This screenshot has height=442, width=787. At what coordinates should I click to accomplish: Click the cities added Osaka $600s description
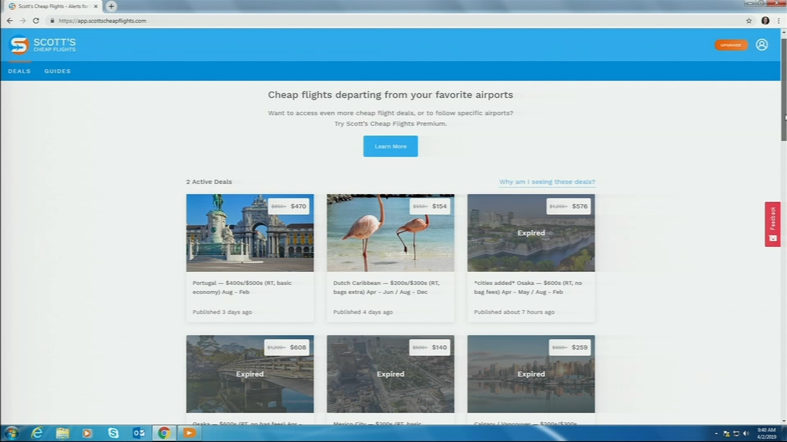528,287
